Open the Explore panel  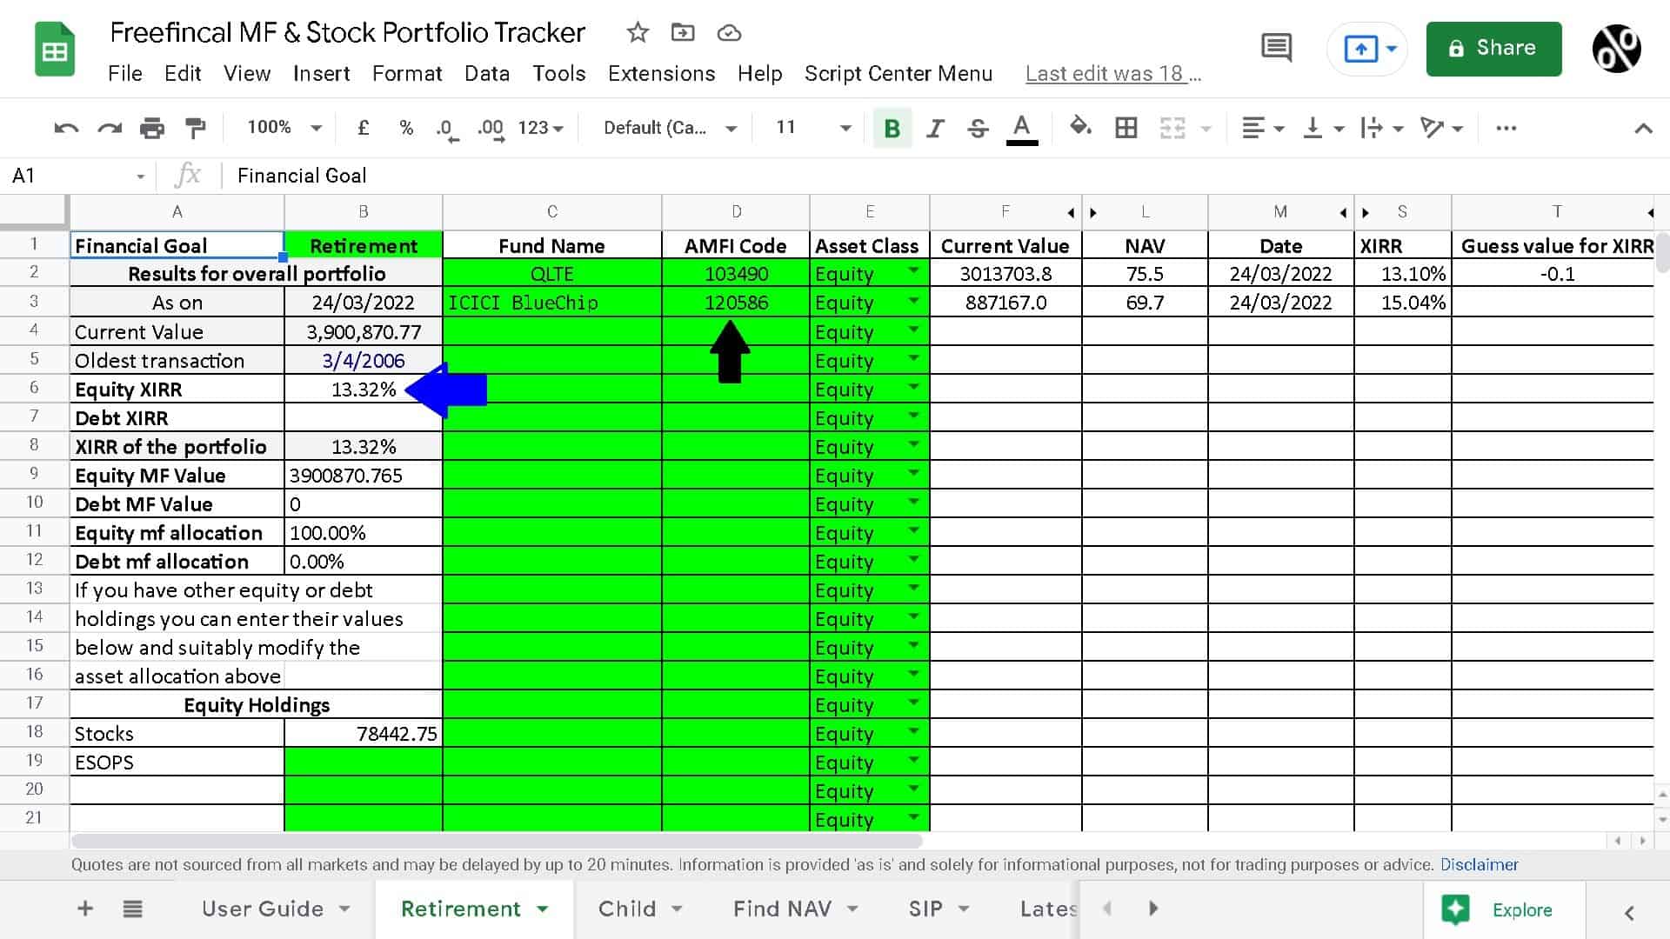pos(1504,909)
